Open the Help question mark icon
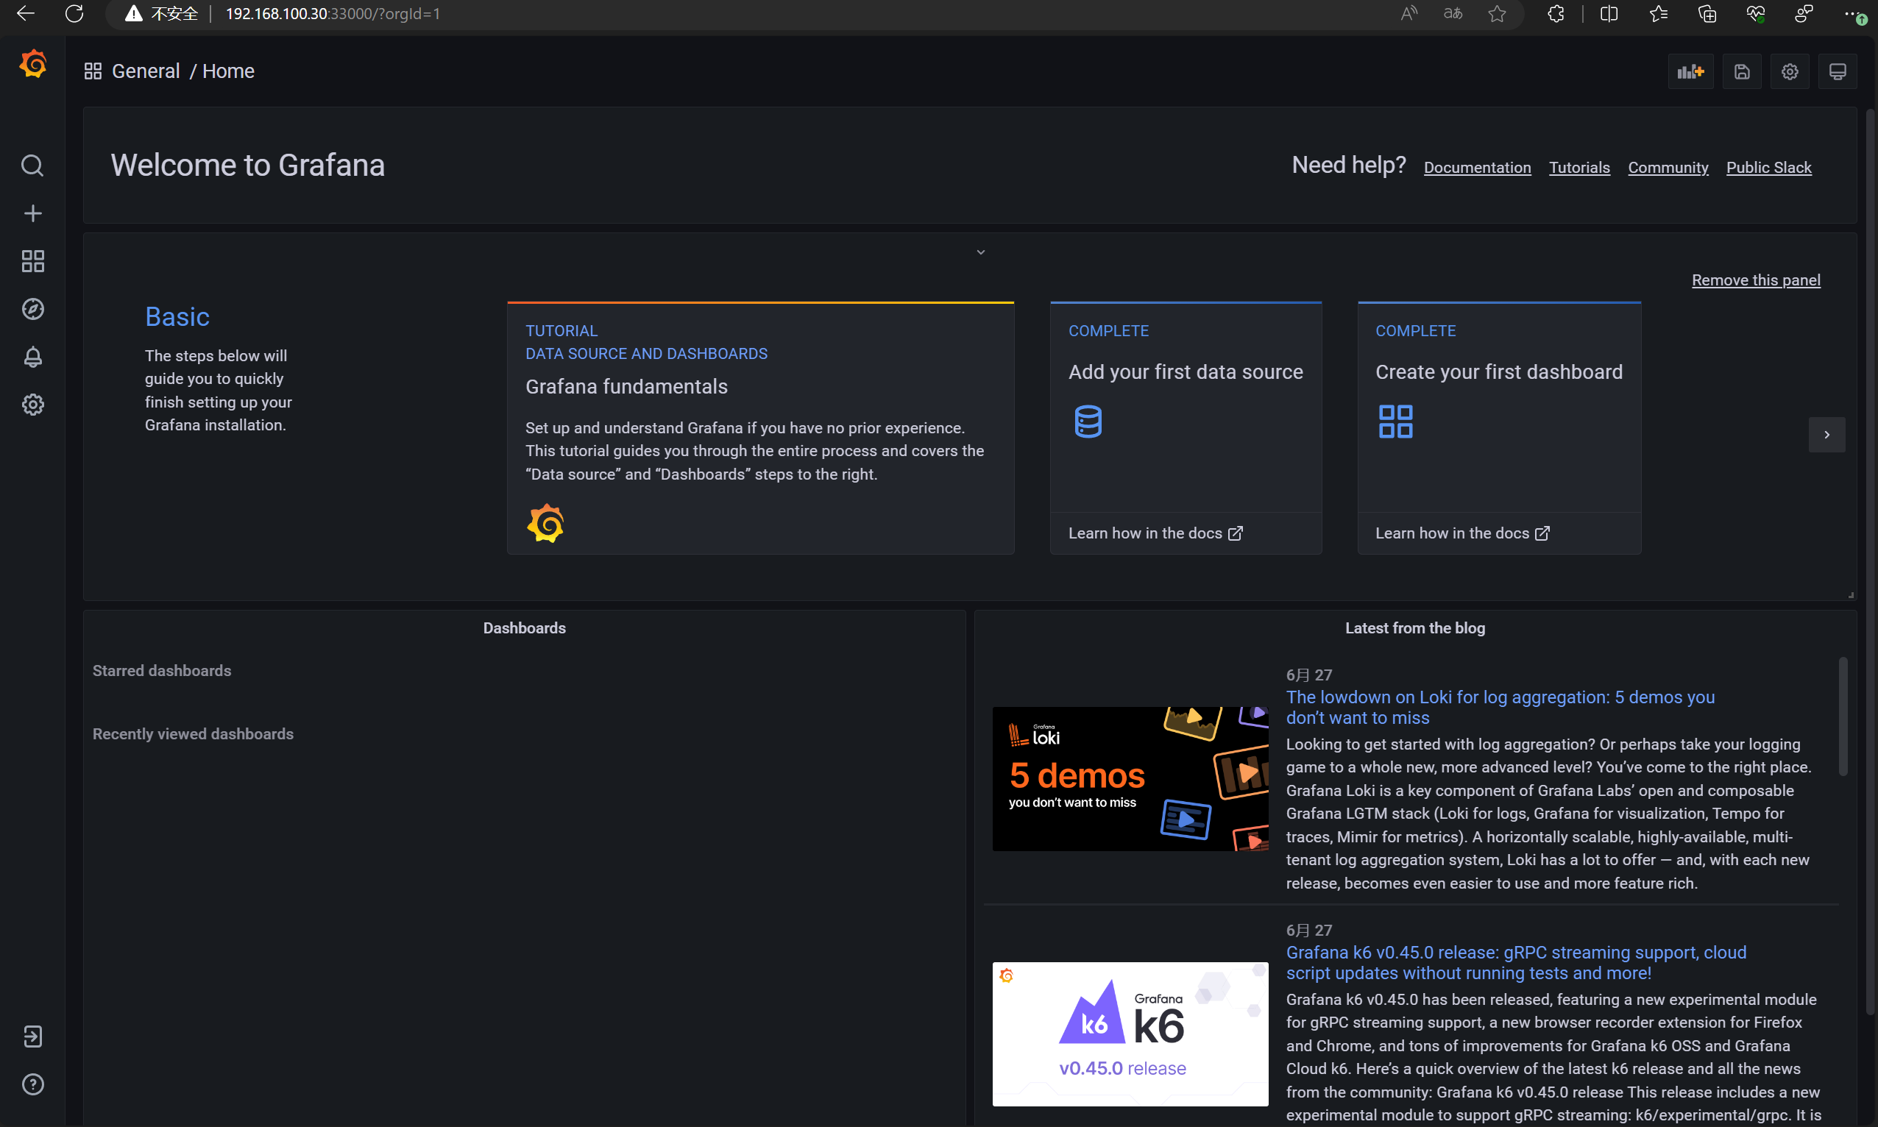Viewport: 1878px width, 1127px height. (x=32, y=1084)
